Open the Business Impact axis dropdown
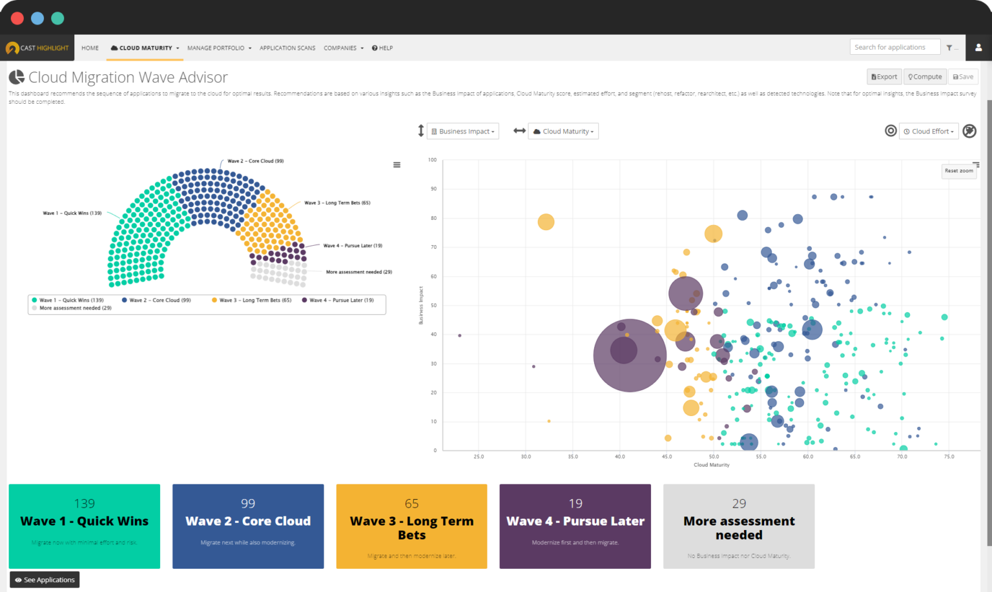The height and width of the screenshot is (592, 992). click(x=463, y=132)
